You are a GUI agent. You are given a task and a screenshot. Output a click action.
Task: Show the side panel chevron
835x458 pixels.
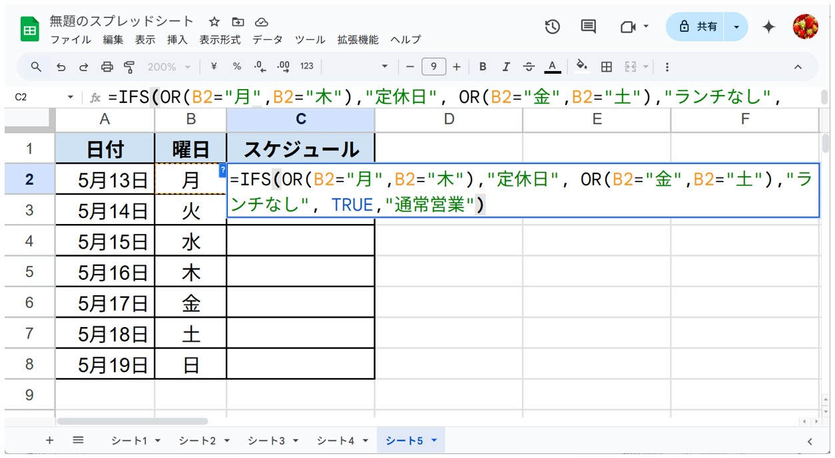pyautogui.click(x=810, y=441)
